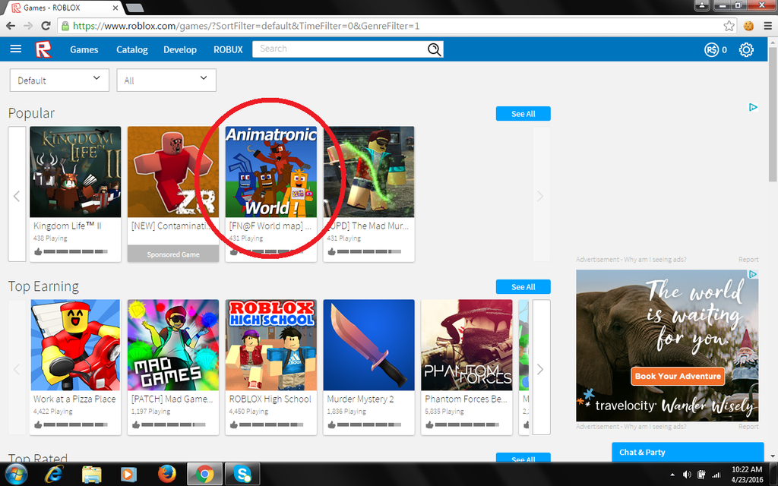
Task: Open Contamination sponsored game thumbnail
Action: click(x=173, y=172)
